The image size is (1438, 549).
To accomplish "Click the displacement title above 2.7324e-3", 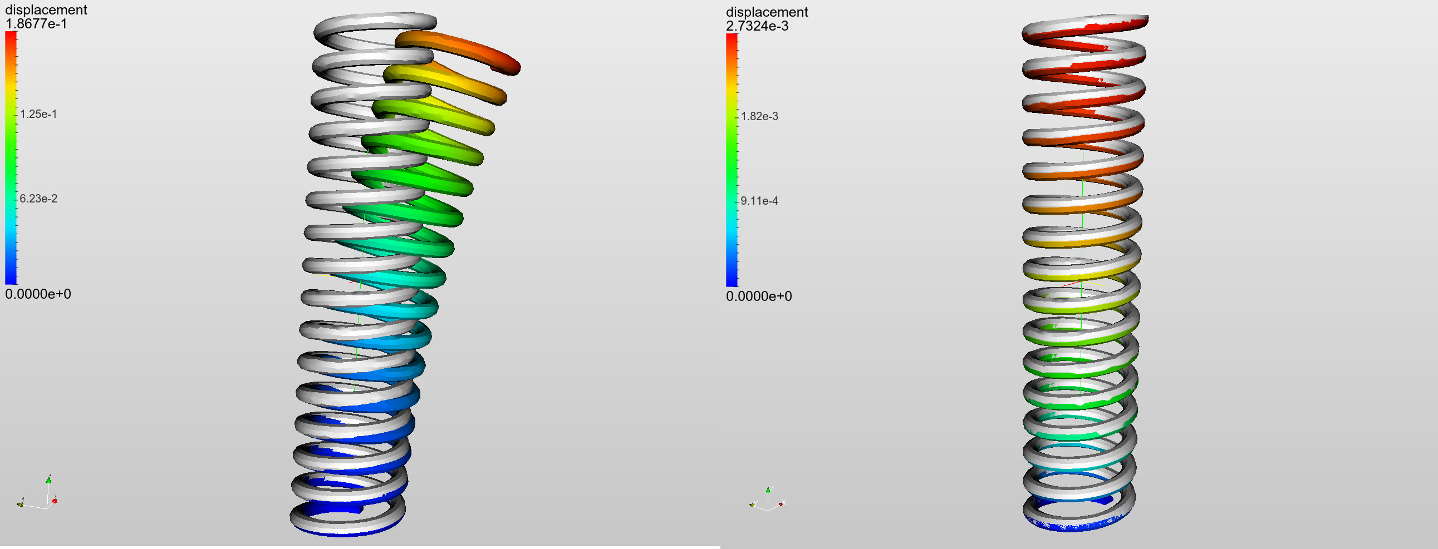I will click(767, 12).
